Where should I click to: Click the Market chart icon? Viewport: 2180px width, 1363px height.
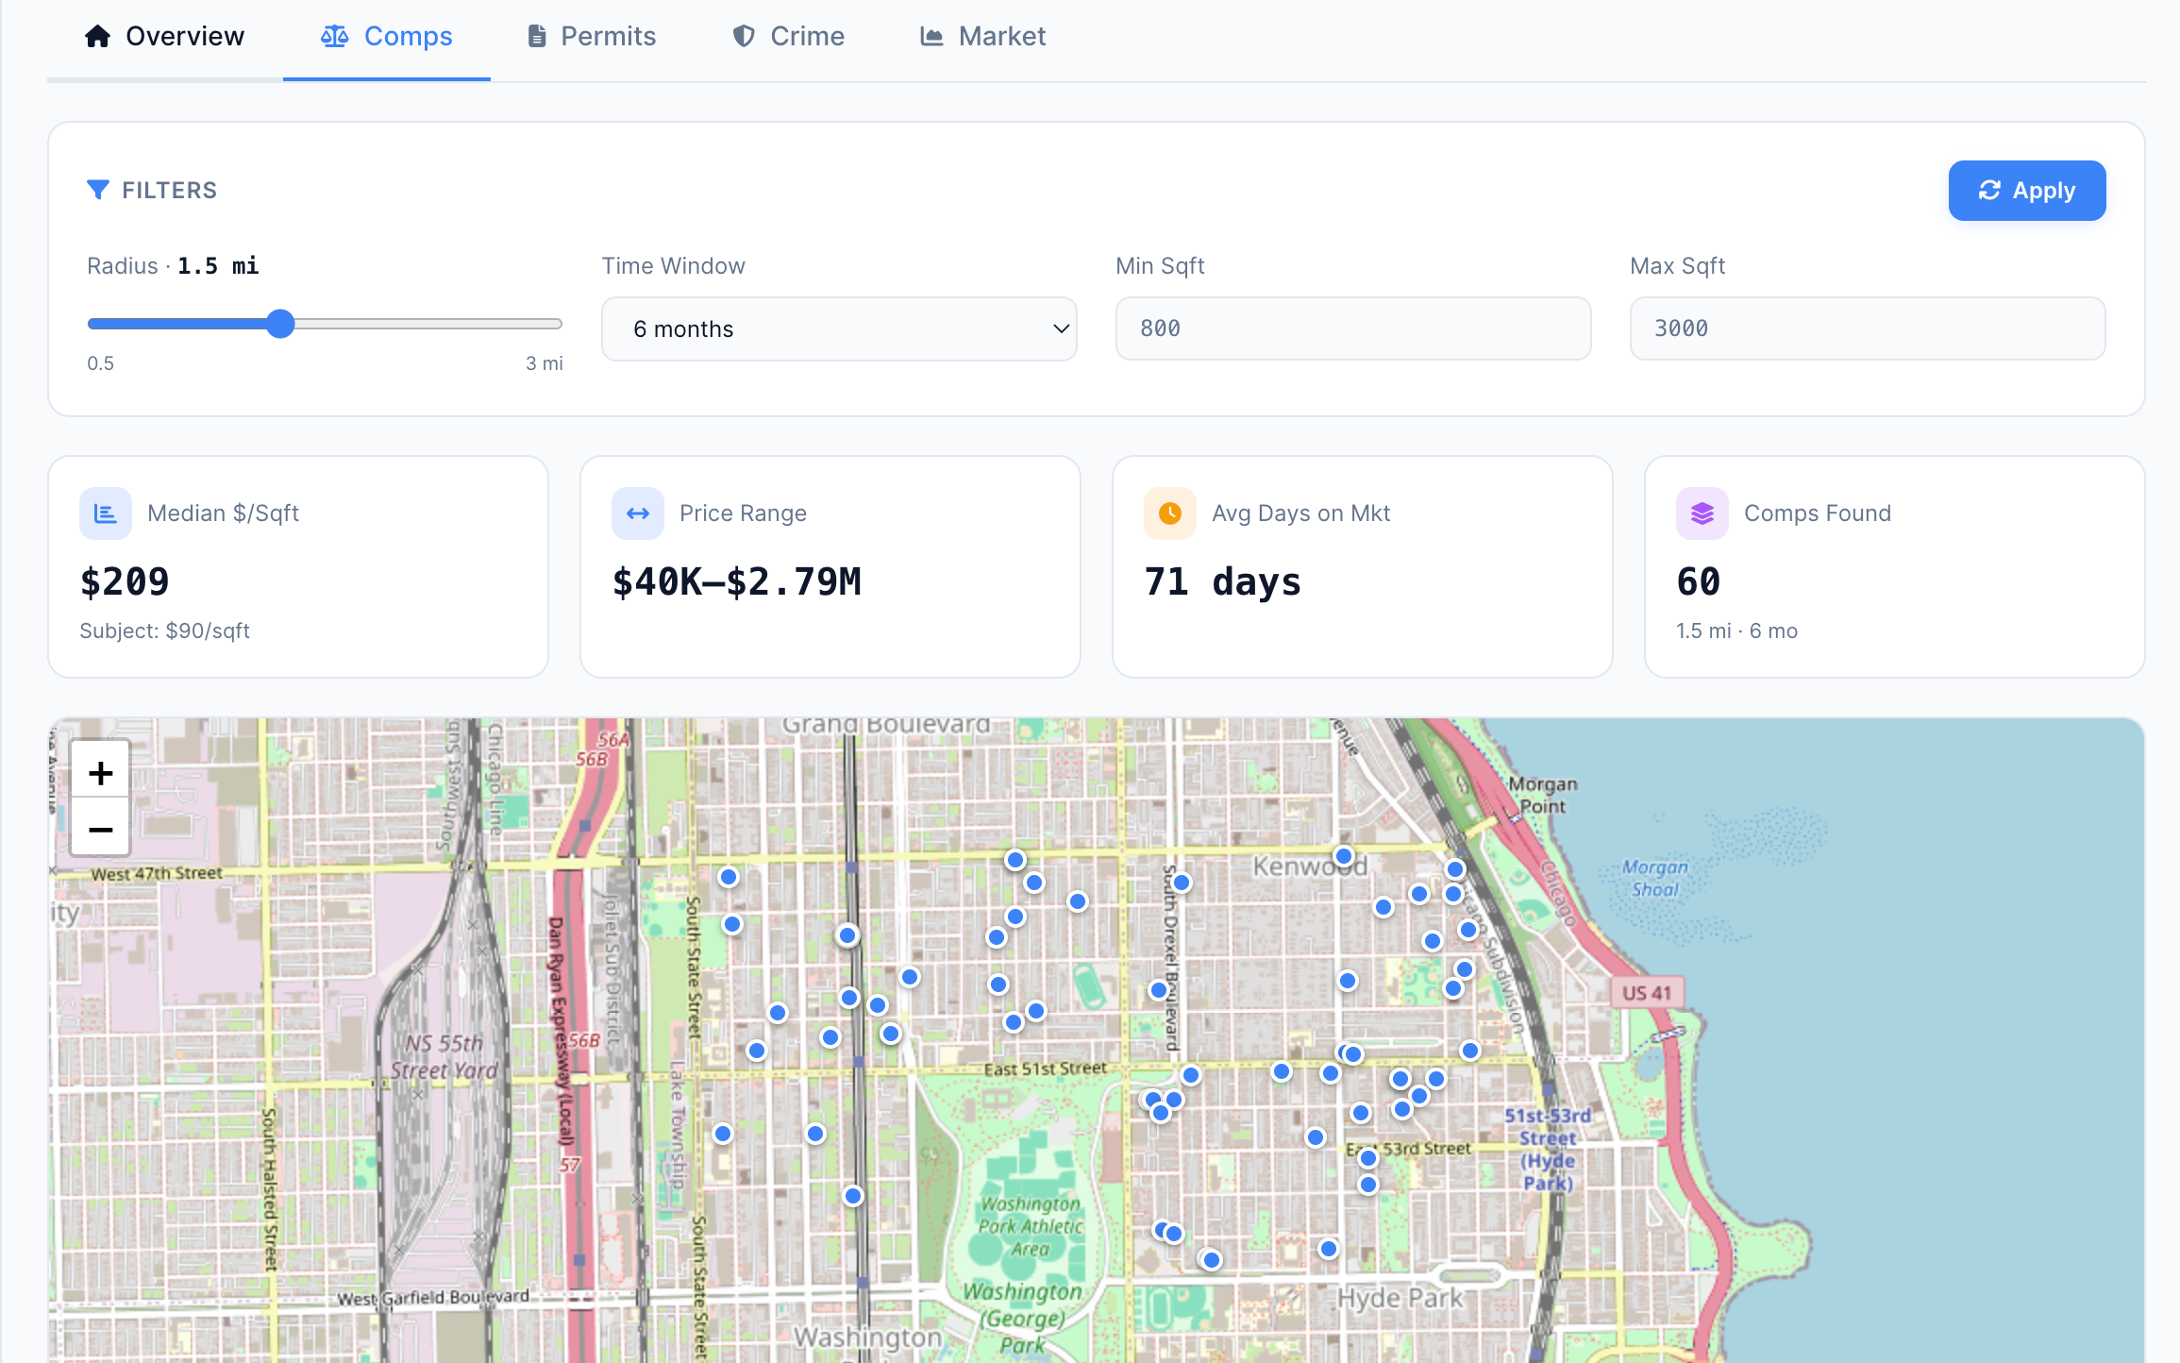coord(931,37)
